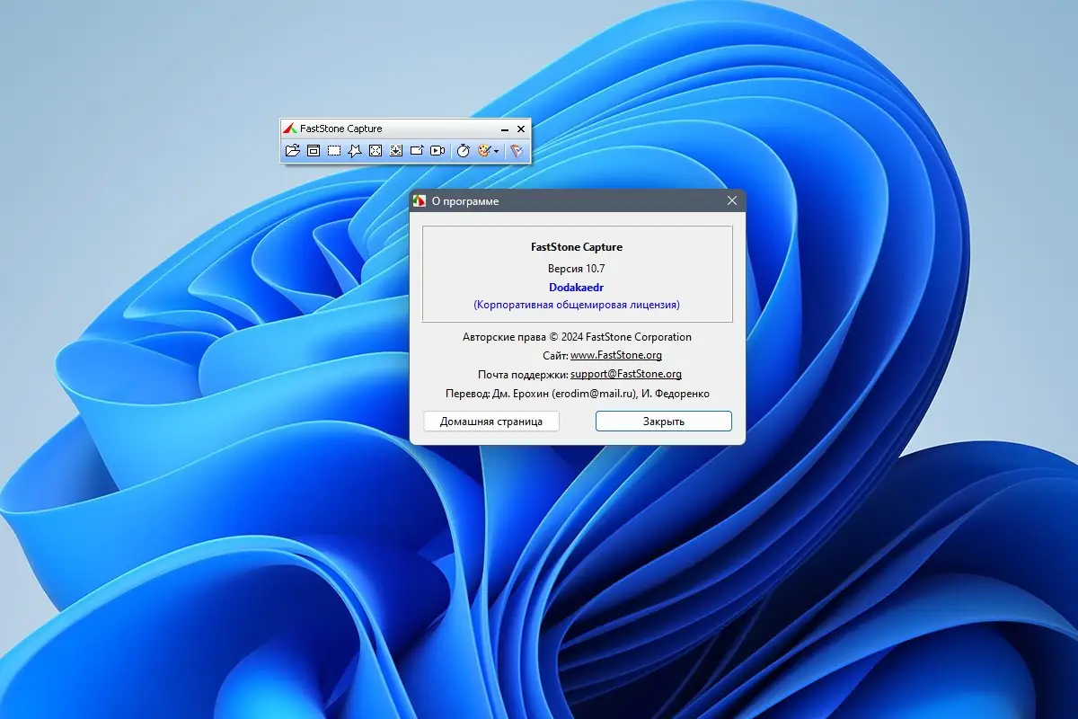Click FastStone Capture toolbar logo icon
Viewport: 1078px width, 719px height.
289,129
